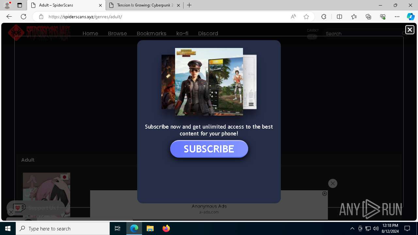Click the ad info icon on banner
The image size is (418, 235).
(325, 194)
